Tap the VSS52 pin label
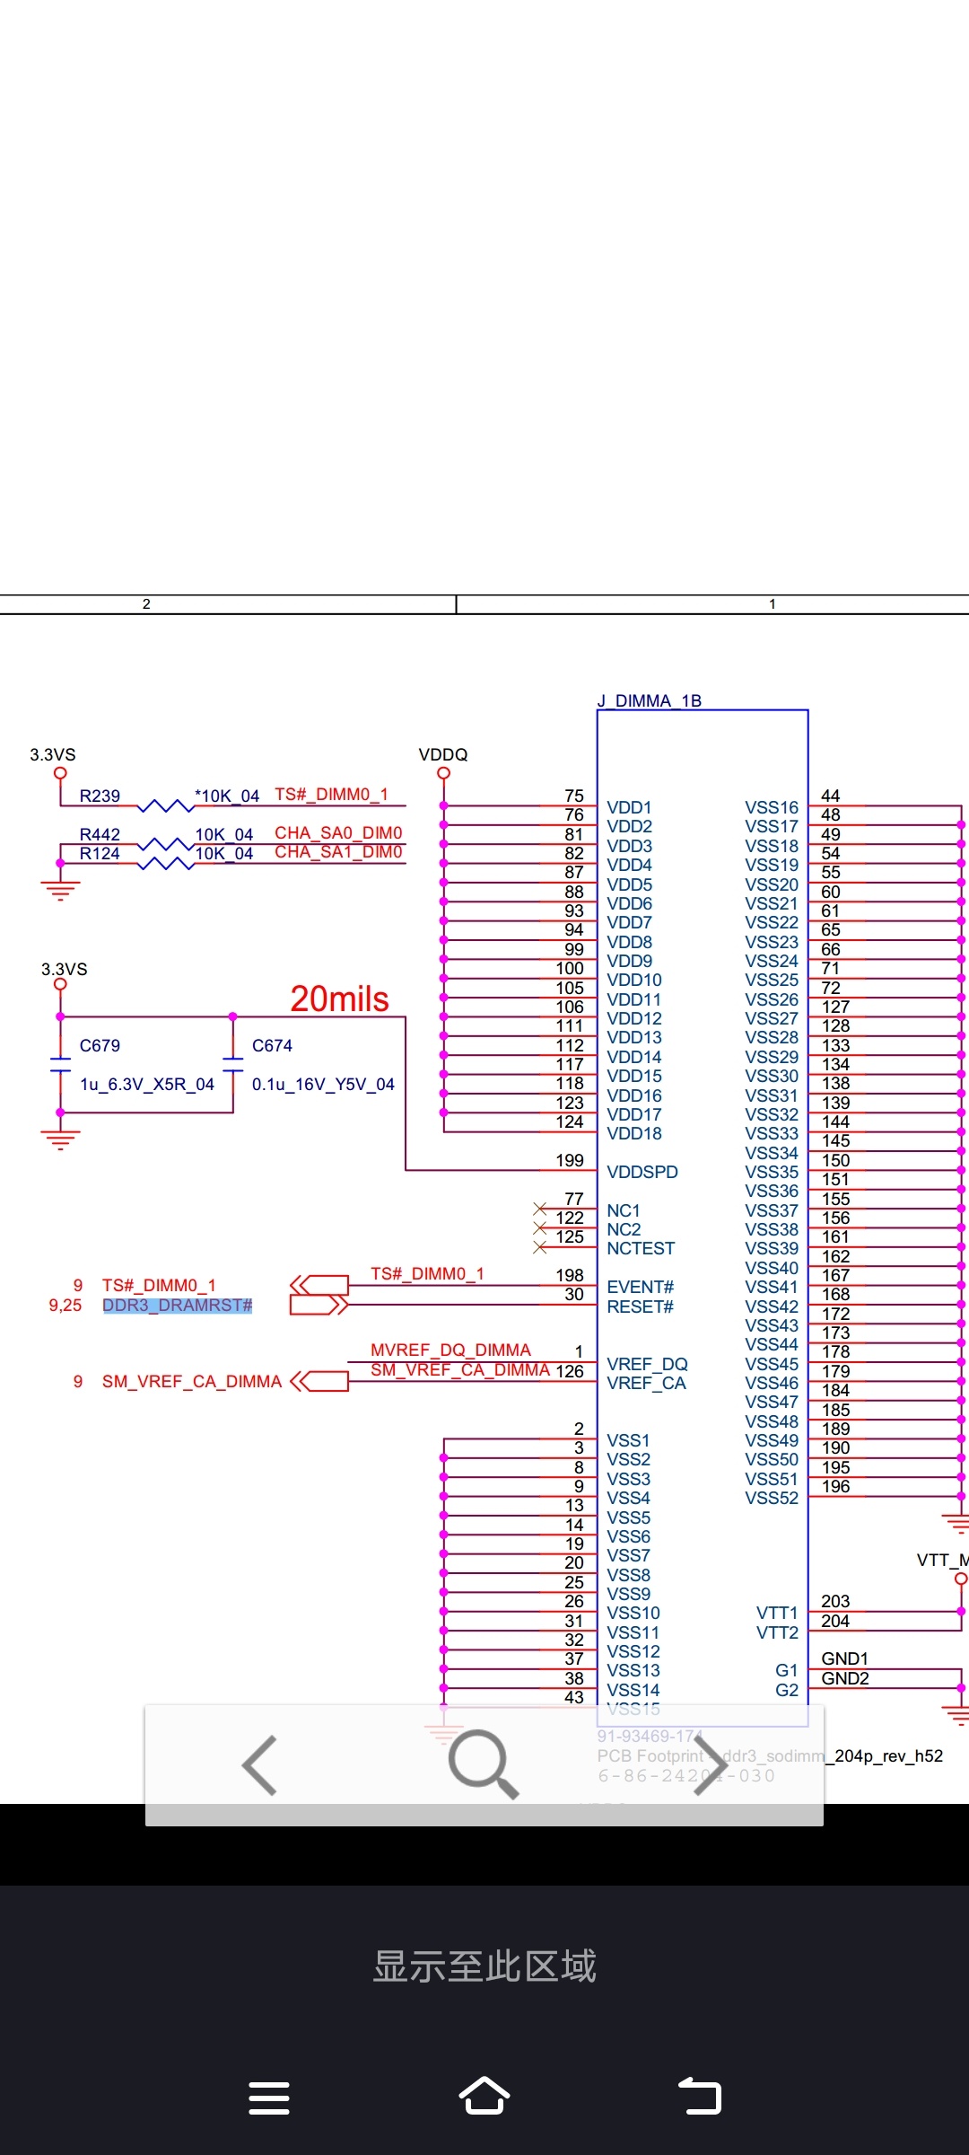This screenshot has height=2155, width=969. coord(772,1498)
